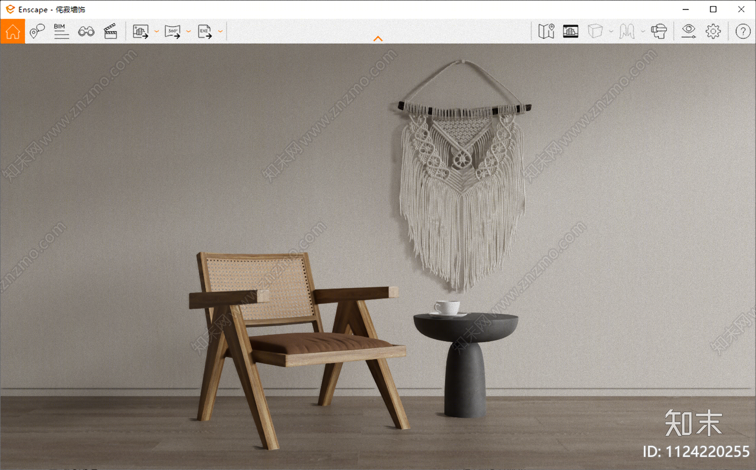
Task: Click the greyed-out icon left of VR headset
Action: (627, 32)
